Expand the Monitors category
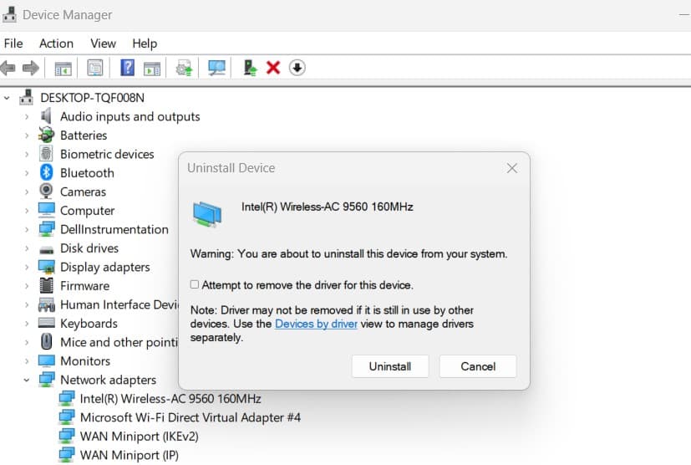Image resolution: width=691 pixels, height=465 pixels. (27, 361)
